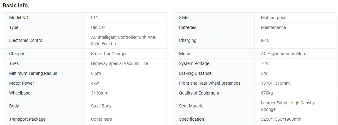
Task: Select the Transport Package Containers value
Action: [x=101, y=119]
